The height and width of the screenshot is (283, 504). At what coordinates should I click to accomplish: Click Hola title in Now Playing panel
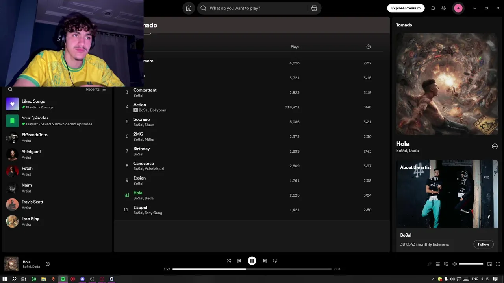402,144
